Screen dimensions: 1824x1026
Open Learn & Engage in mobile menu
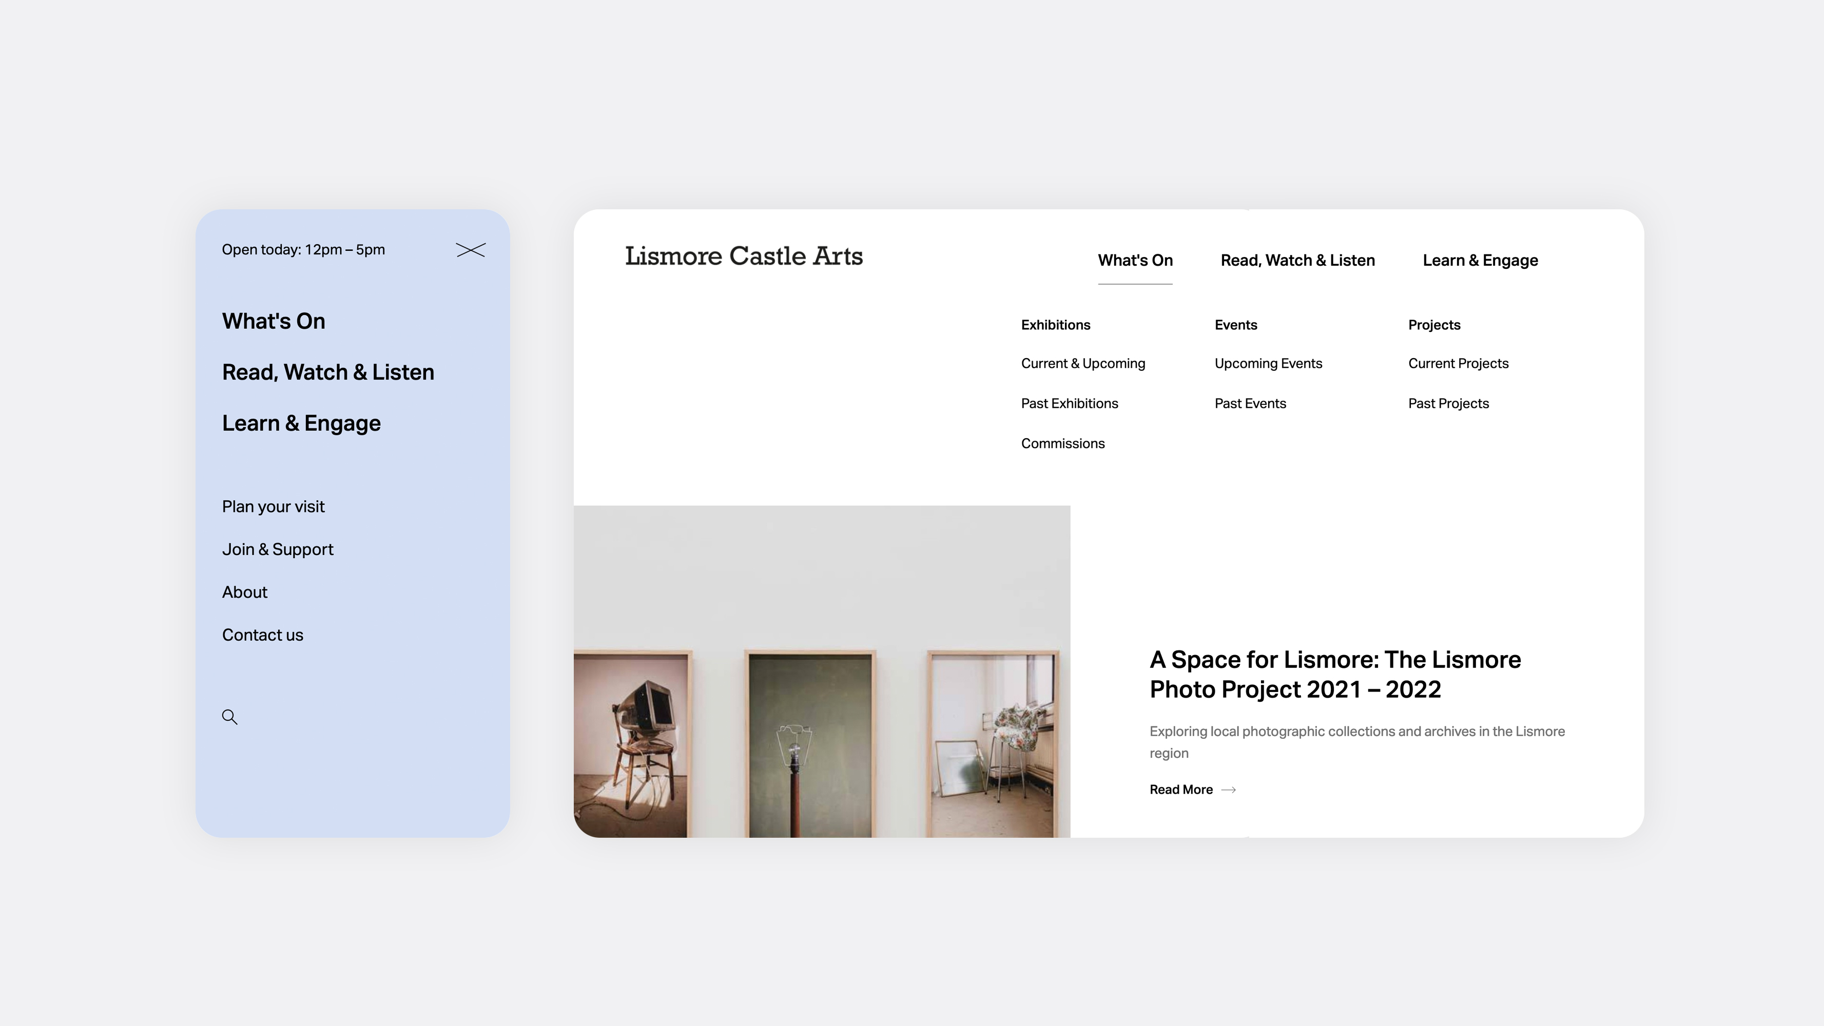(x=301, y=423)
